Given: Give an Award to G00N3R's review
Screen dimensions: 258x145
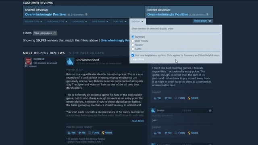Looking at the screenshot, I should click(107, 133).
